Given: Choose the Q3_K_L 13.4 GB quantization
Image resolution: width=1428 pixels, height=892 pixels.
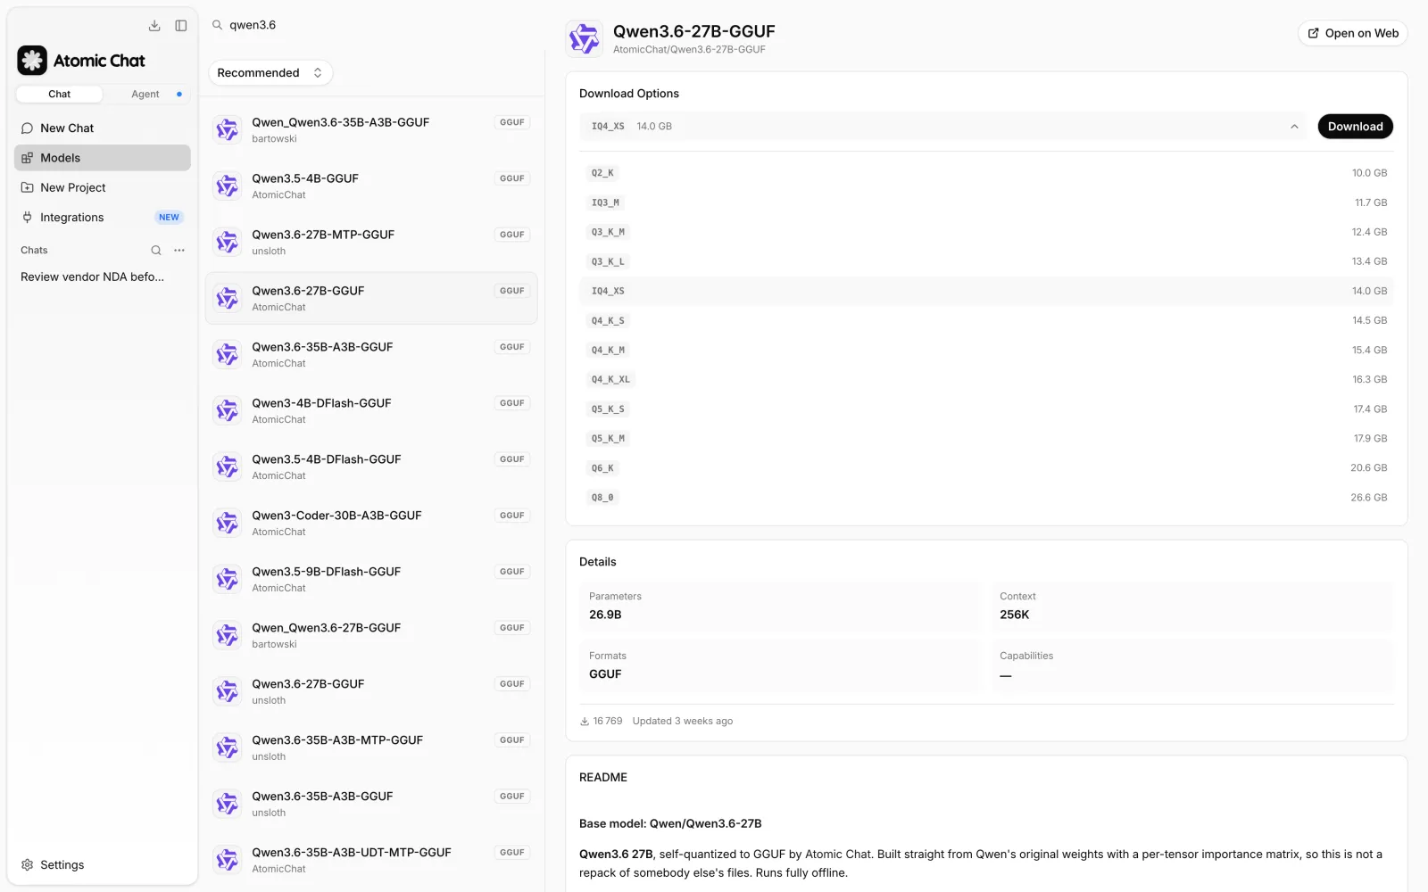Looking at the screenshot, I should (x=986, y=261).
